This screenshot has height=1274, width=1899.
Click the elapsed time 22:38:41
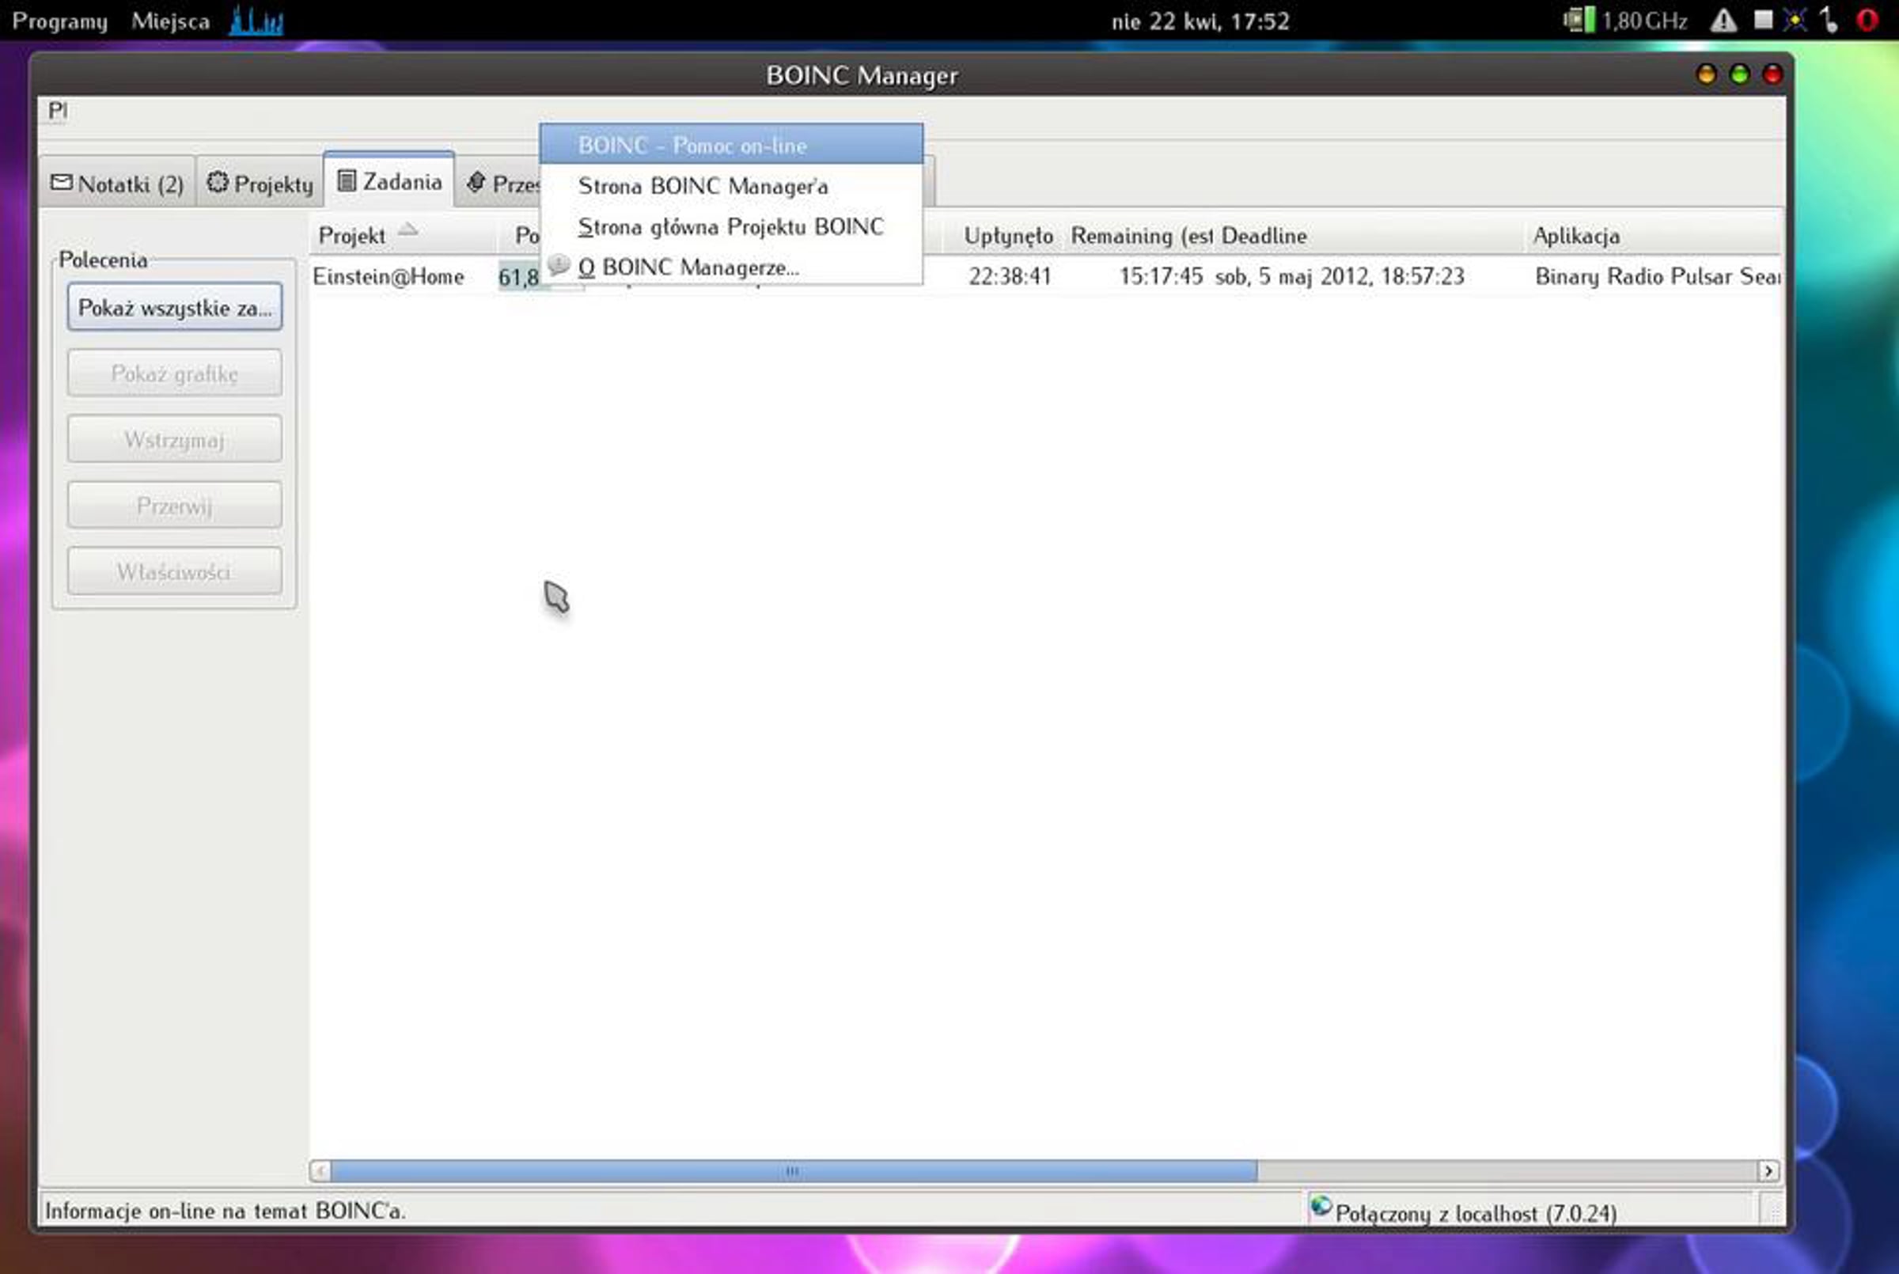point(1010,276)
